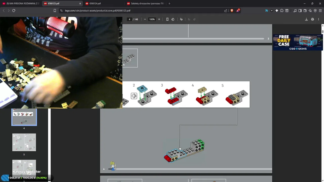Viewport: 324px width, 182px height.
Task: Click the PDF undo arrow
Action: pyautogui.click(x=189, y=19)
